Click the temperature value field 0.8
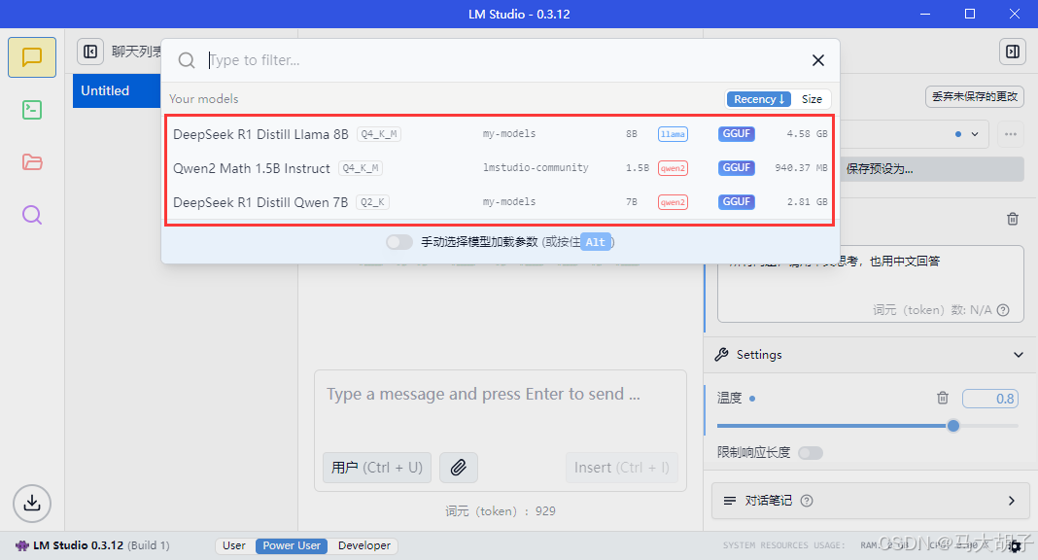This screenshot has width=1038, height=560. point(990,399)
